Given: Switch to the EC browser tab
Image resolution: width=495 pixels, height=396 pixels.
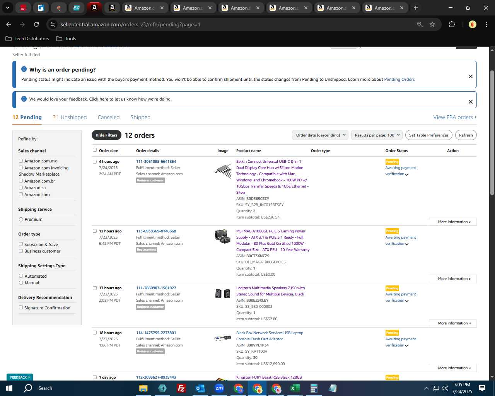Looking at the screenshot, I should coord(77,8).
